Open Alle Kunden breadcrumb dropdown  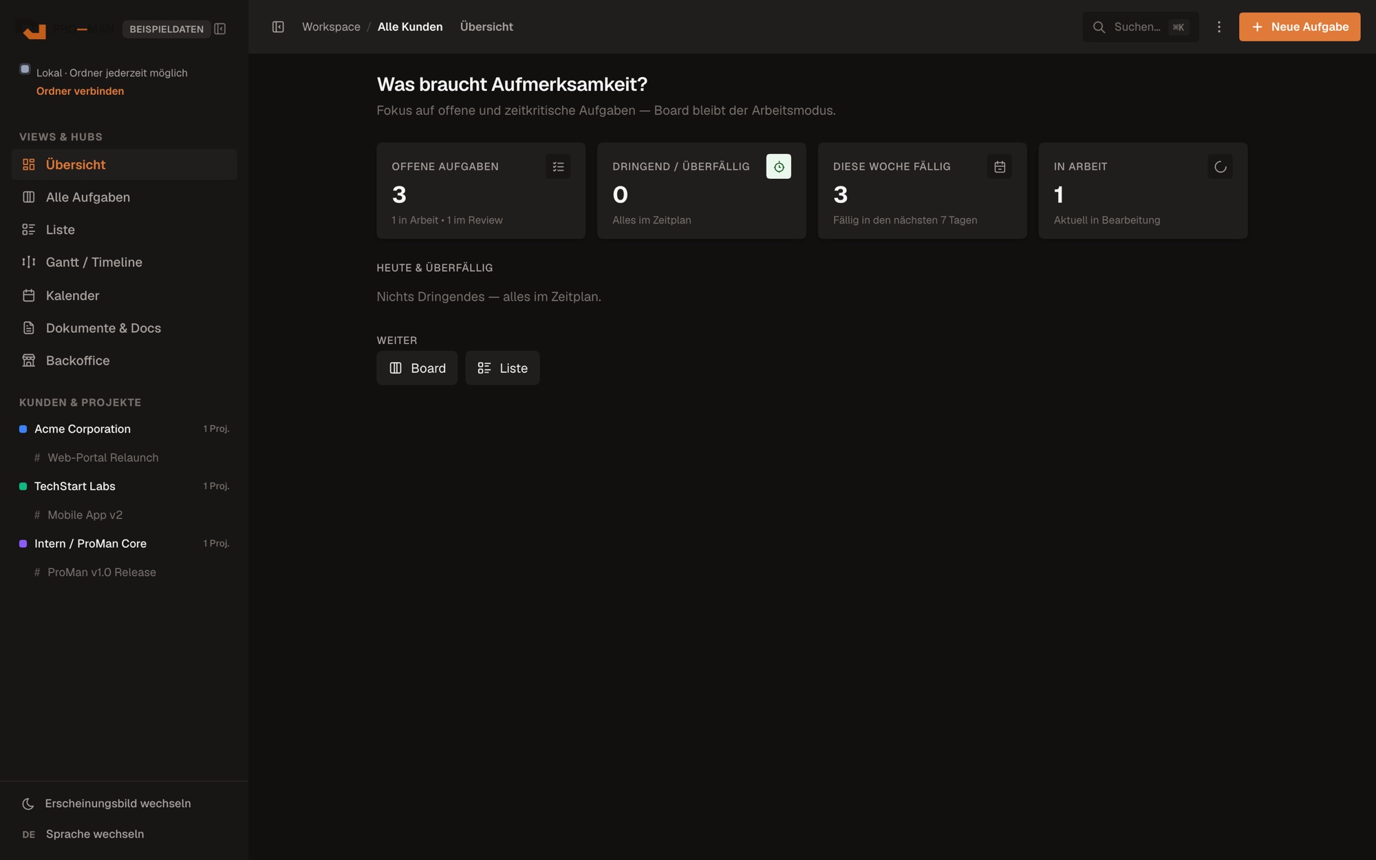[x=410, y=27]
